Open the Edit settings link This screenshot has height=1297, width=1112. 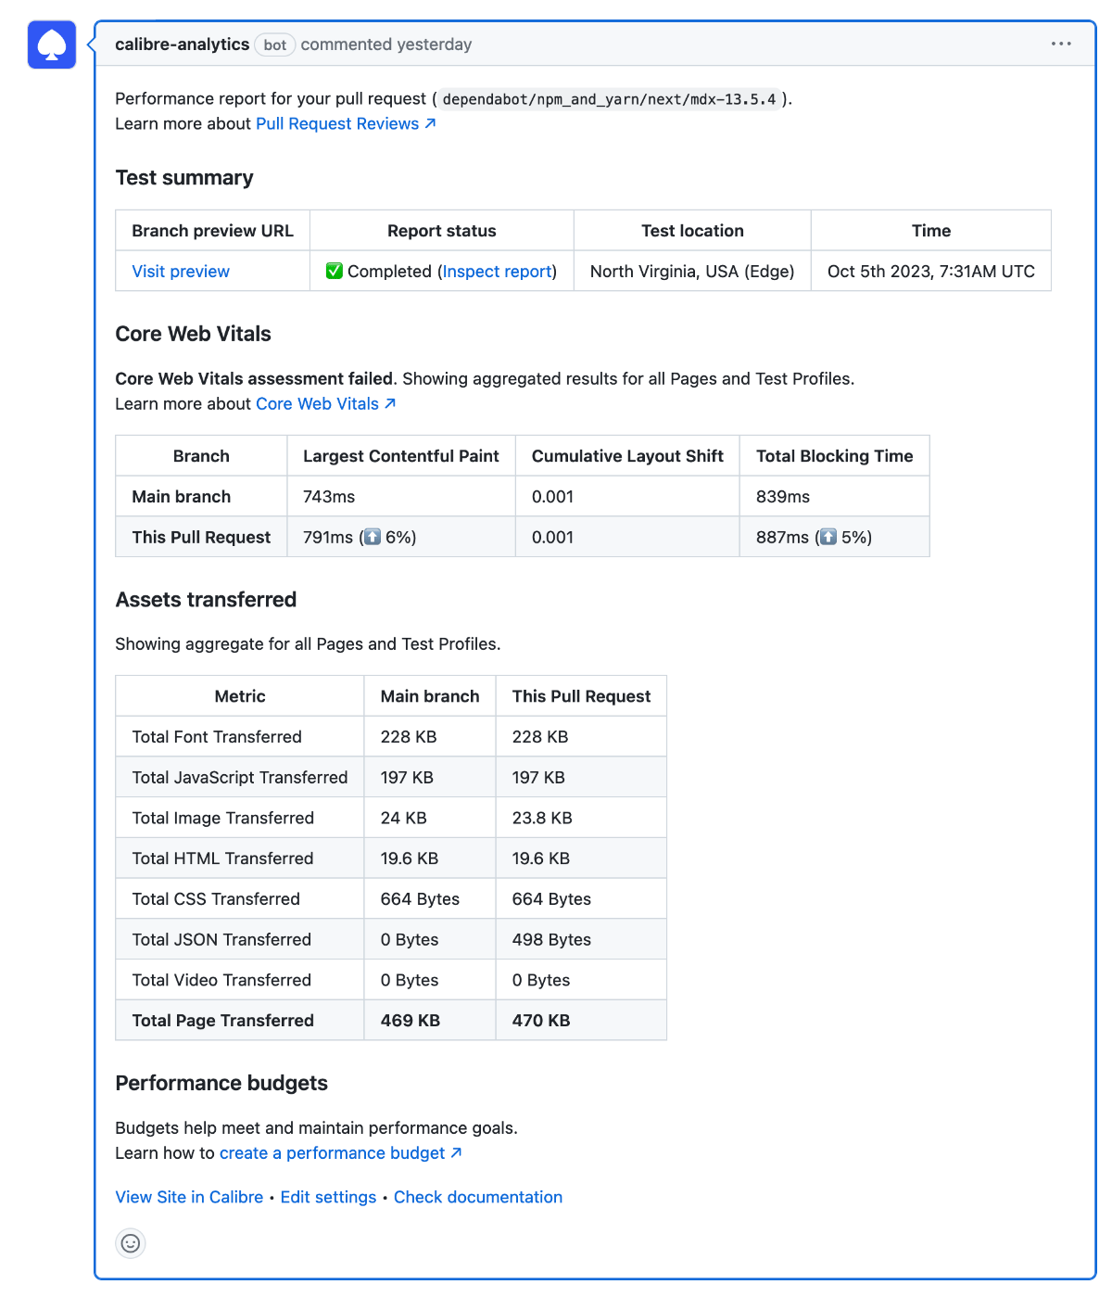coord(328,1197)
